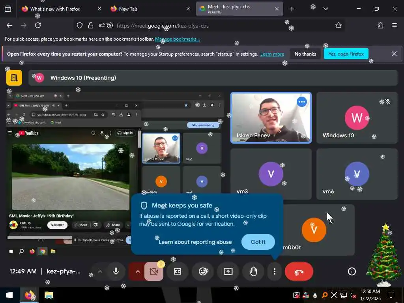
Task: Open the Firefox application hamburger menu
Action: pyautogui.click(x=395, y=26)
